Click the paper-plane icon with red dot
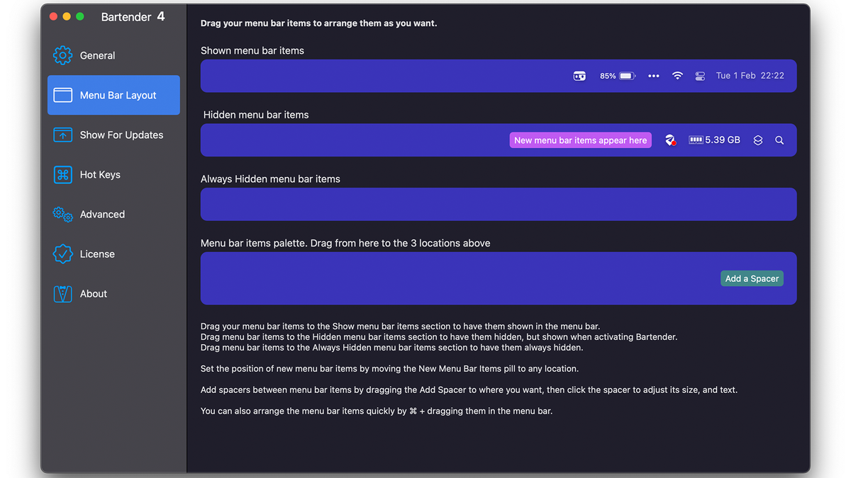This screenshot has width=851, height=478. click(x=670, y=140)
